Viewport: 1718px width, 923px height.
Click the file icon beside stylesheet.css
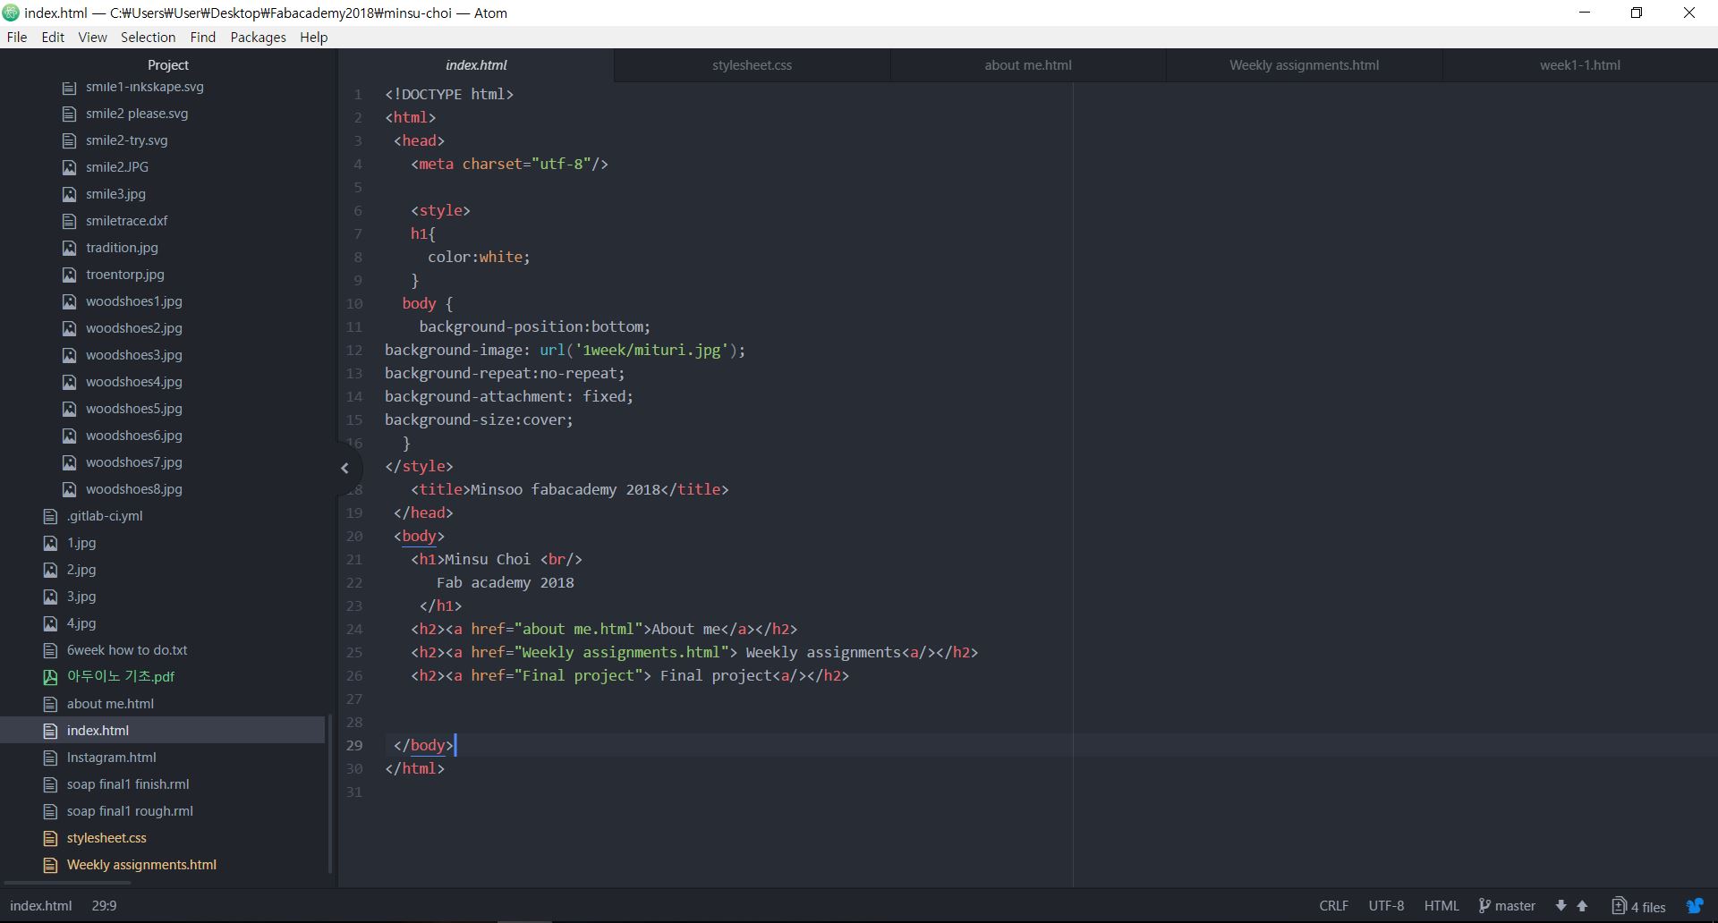click(x=50, y=838)
